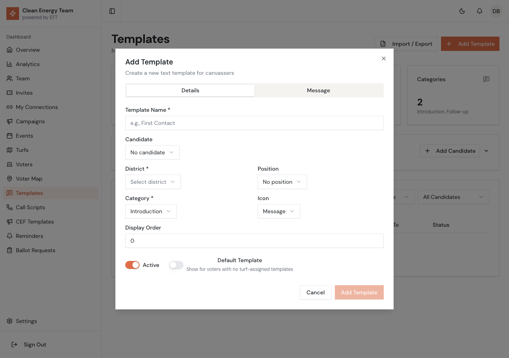Open the Candidate dropdown showing No candidate

tap(152, 152)
